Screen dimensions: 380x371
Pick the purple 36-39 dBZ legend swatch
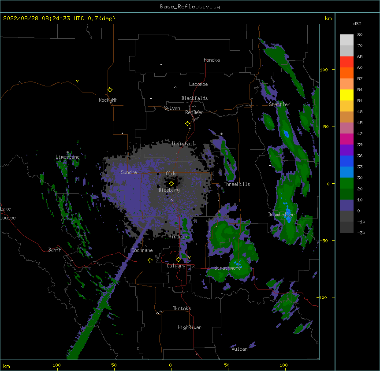point(346,150)
